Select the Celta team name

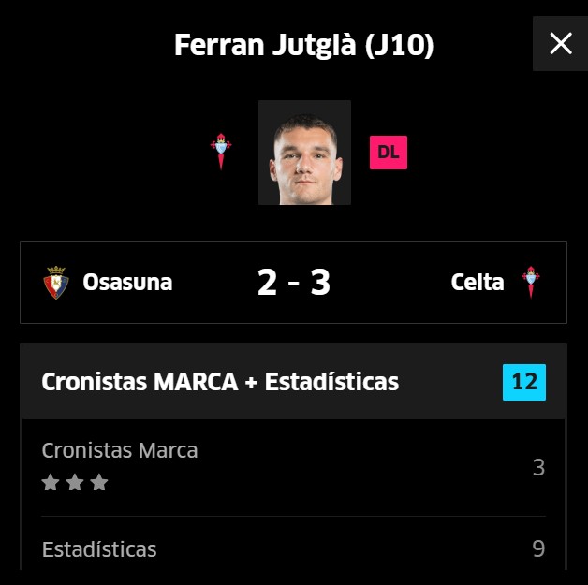click(478, 283)
